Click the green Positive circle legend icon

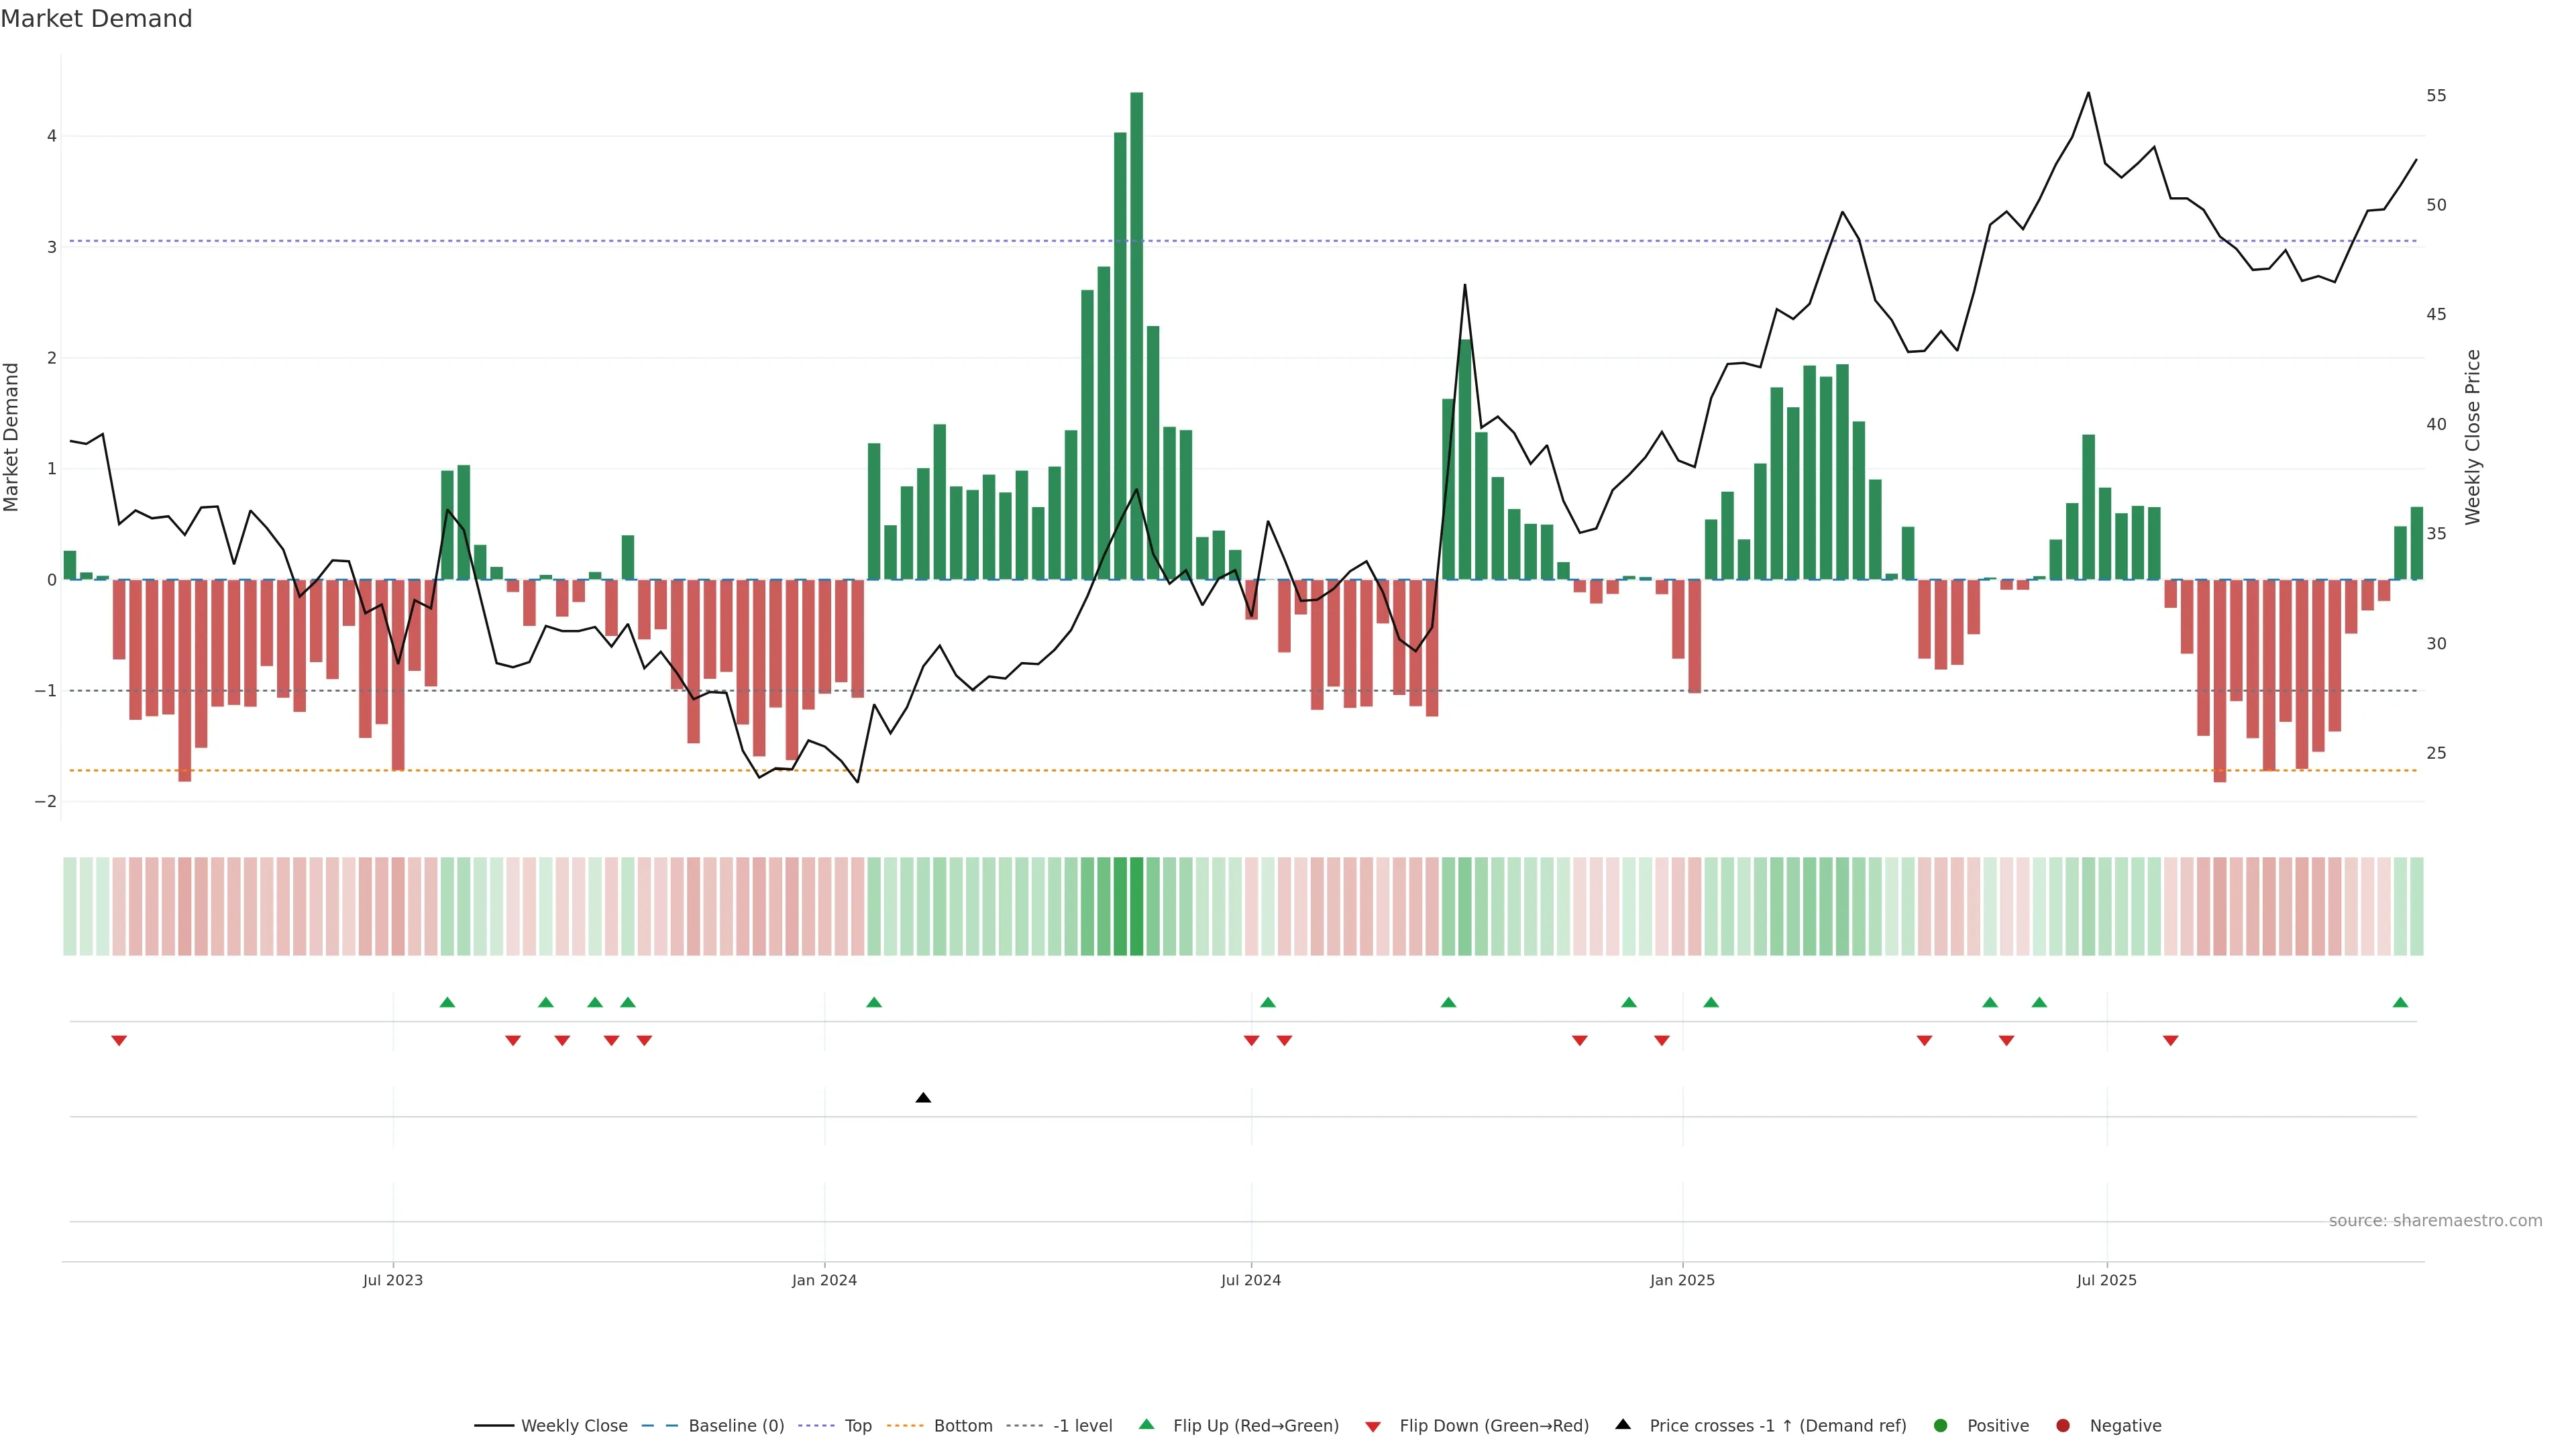[x=1941, y=1426]
